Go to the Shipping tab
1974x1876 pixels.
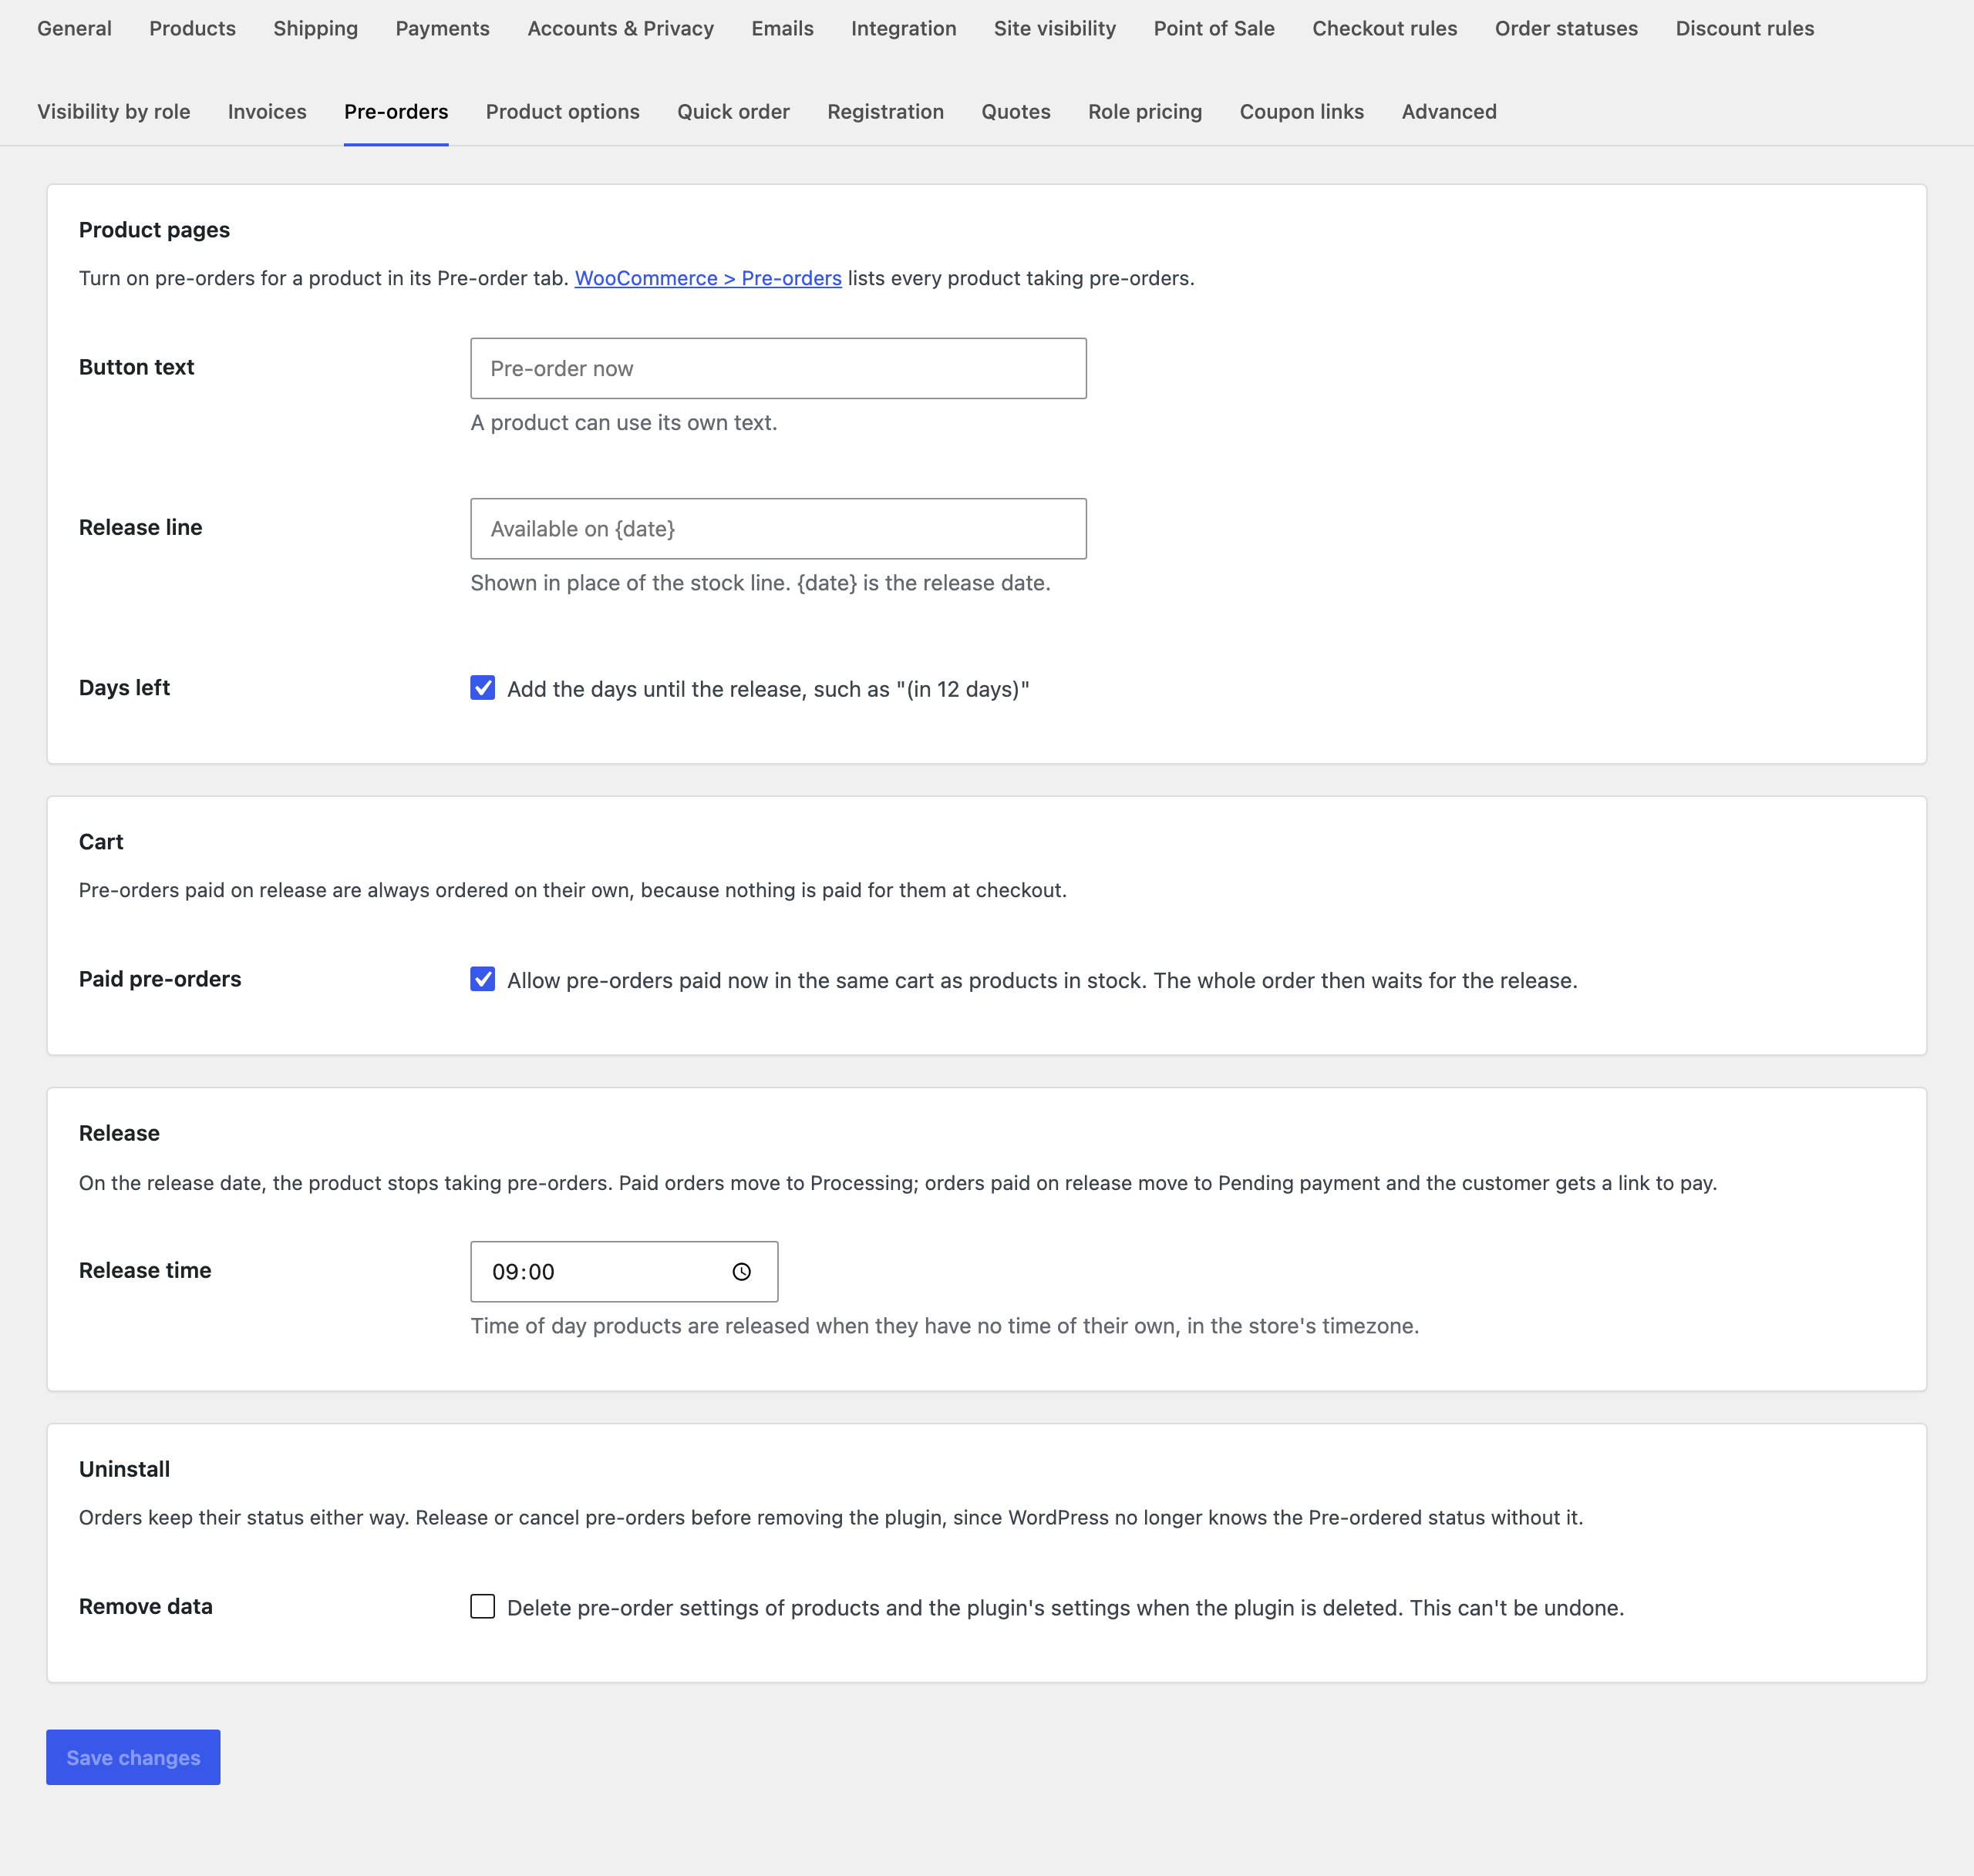315,29
